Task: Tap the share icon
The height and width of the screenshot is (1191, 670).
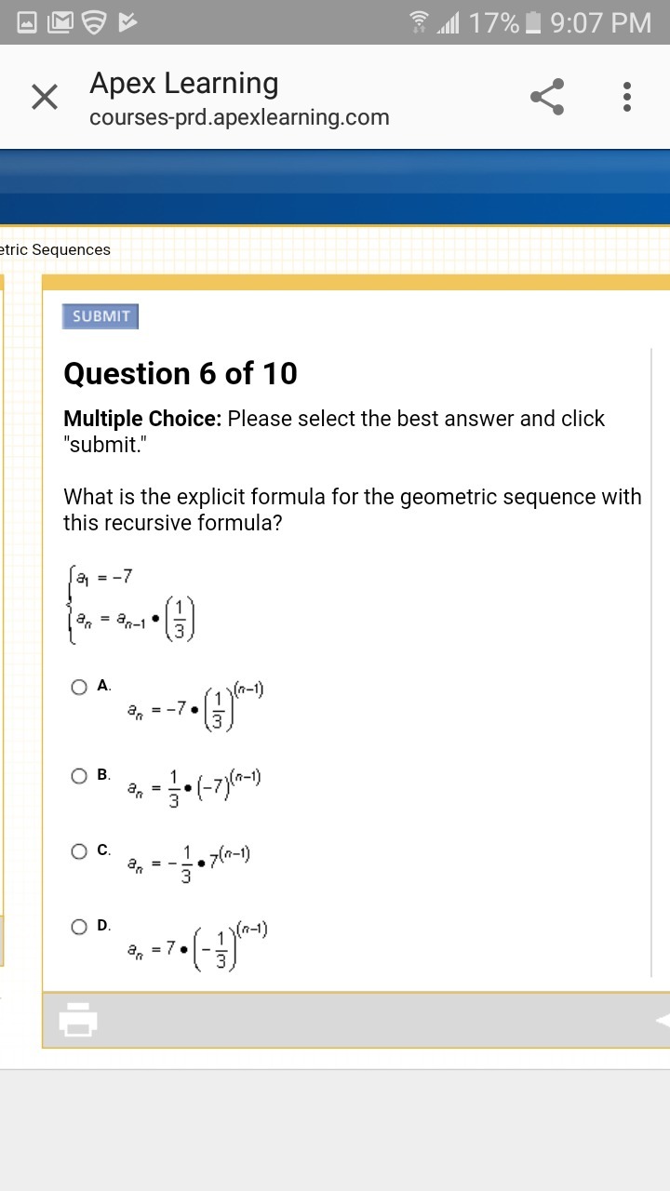Action: click(x=547, y=97)
